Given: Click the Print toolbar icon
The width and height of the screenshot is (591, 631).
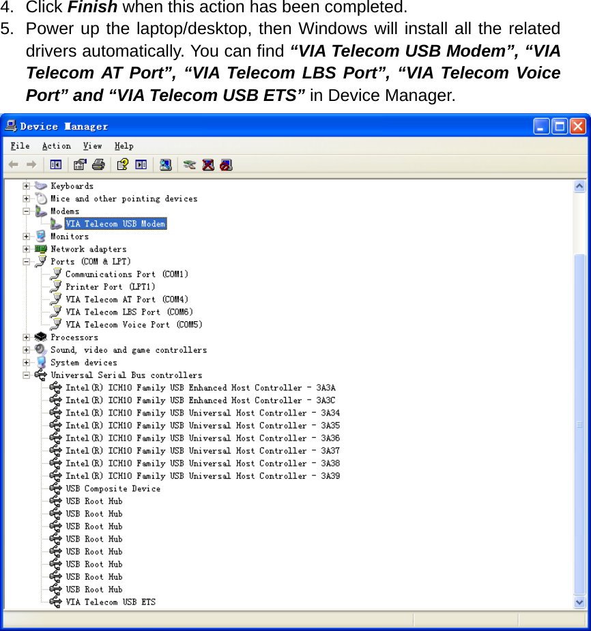Looking at the screenshot, I should coord(99,164).
